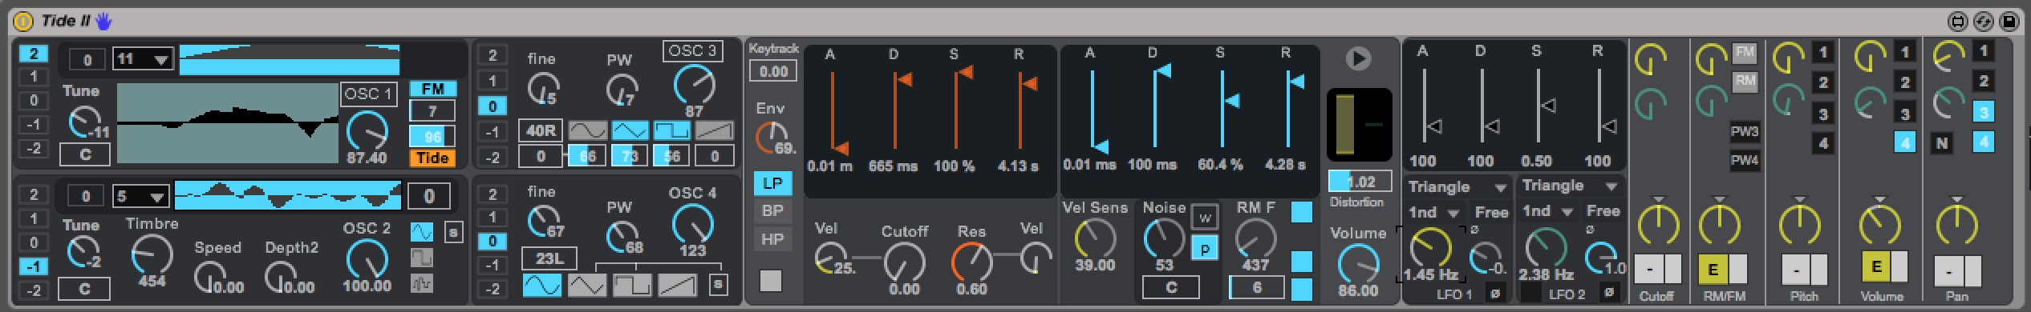The image size is (2031, 312).
Task: Select OSC 4 sawtooth waveform icon
Action: click(677, 284)
